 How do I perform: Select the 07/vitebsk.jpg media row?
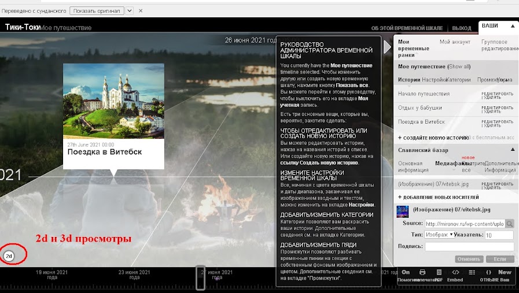tap(433, 184)
